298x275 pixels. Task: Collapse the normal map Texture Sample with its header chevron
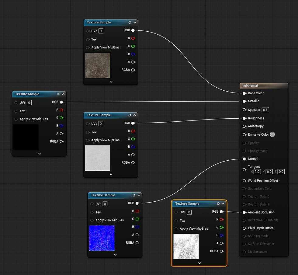click(x=139, y=195)
